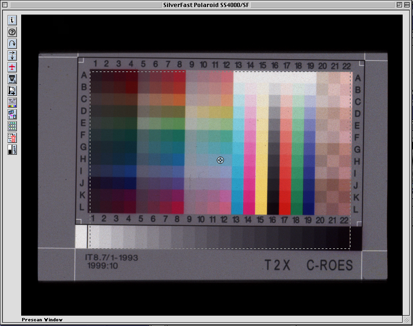Select the red airplane icon
The width and height of the screenshot is (413, 326).
coord(12,67)
